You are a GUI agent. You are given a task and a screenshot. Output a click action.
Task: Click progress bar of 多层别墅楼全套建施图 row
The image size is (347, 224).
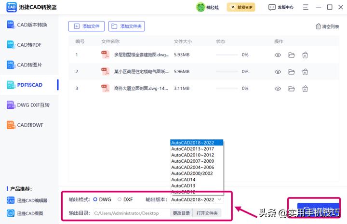click(x=227, y=54)
